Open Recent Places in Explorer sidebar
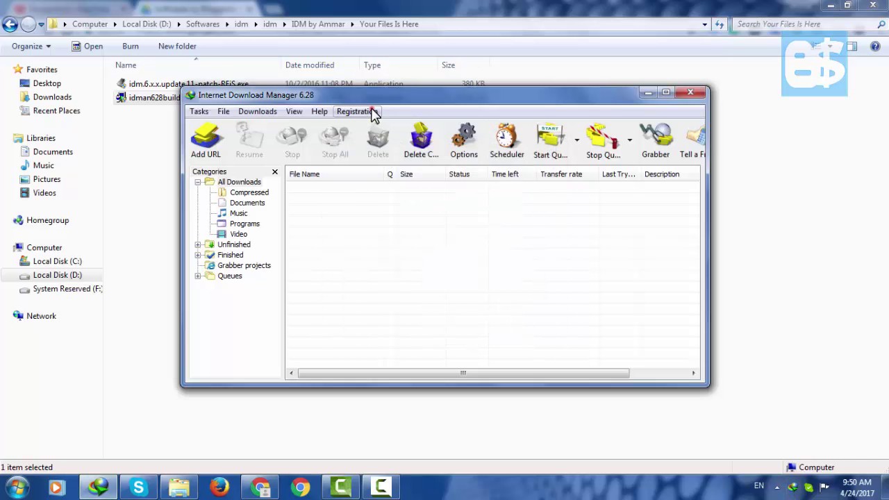The image size is (889, 500). pos(56,110)
